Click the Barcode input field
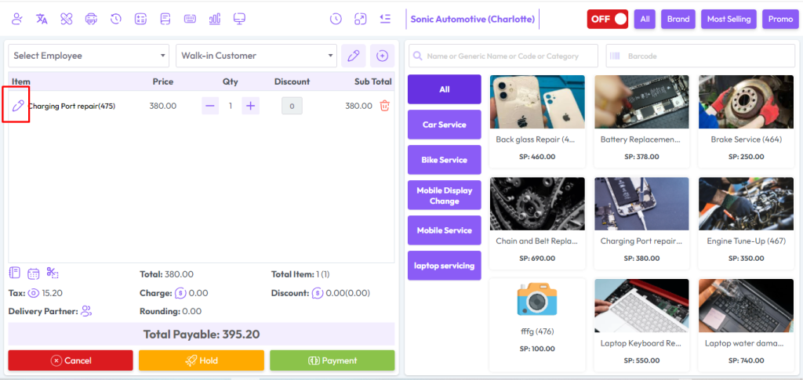803x380 pixels. click(x=700, y=56)
